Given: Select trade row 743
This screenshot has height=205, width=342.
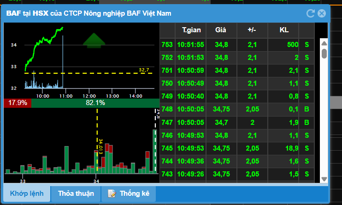Looking at the screenshot, I should [237, 174].
